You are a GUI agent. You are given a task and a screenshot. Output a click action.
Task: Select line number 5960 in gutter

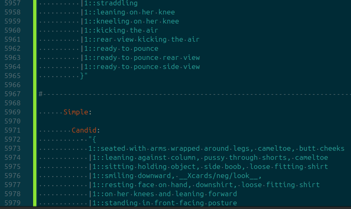coord(12,31)
